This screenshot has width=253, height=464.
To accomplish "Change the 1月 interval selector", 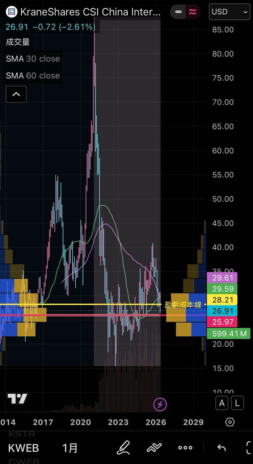I will (70, 448).
